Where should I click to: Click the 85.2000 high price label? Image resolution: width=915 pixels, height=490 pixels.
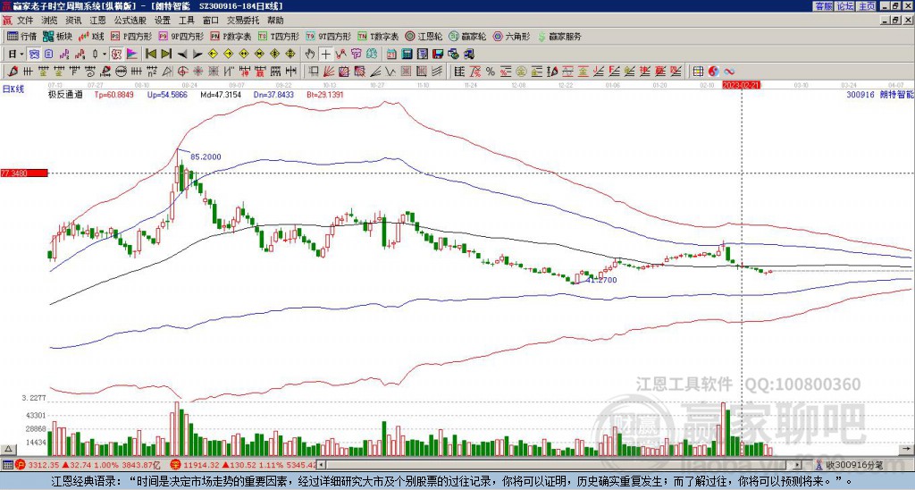(206, 157)
